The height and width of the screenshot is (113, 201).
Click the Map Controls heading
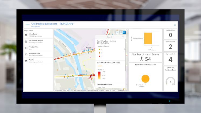pyautogui.click(x=29, y=31)
